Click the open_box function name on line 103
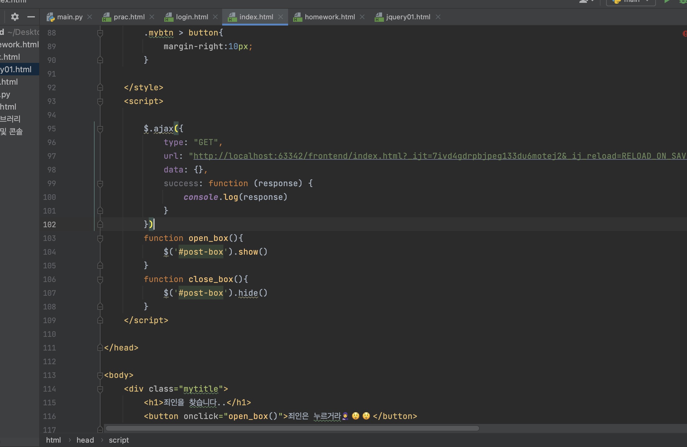 coord(208,238)
